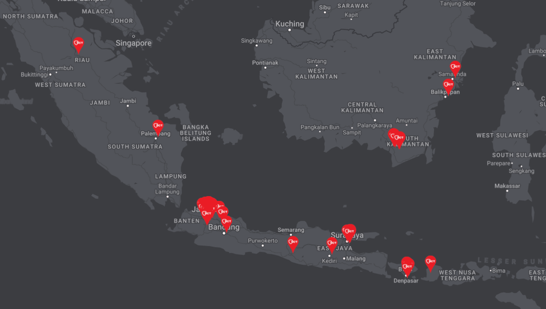This screenshot has height=309, width=546.
Task: Click the EAST KALIMANTAN region label
Action: [x=435, y=54]
